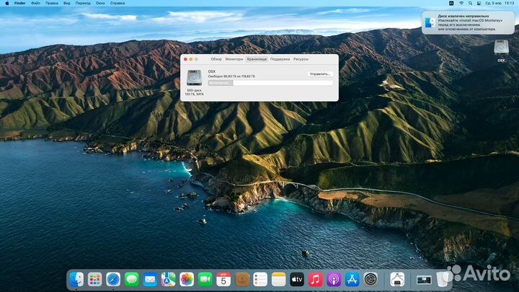The height and width of the screenshot is (292, 519).
Task: Open Boot Camp style utility icon in dock
Action: click(x=397, y=280)
